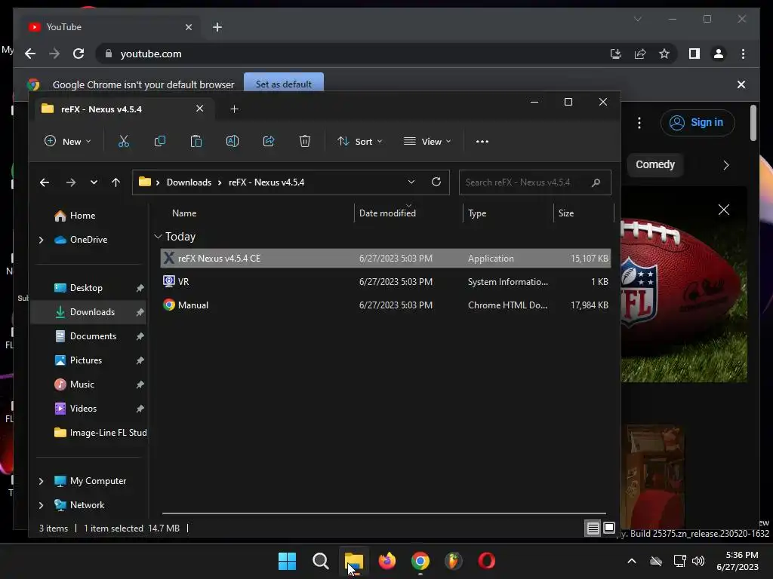Viewport: 773px width, 579px height.
Task: Open Opera browser from the taskbar
Action: tap(487, 561)
